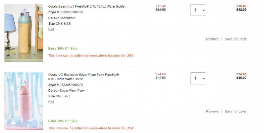Remove the Beachfront bottle from the basket

(212, 39)
